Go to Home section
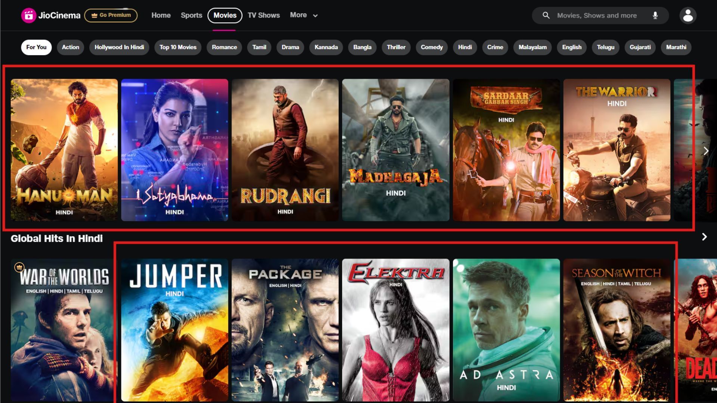Image resolution: width=717 pixels, height=403 pixels. point(161,15)
